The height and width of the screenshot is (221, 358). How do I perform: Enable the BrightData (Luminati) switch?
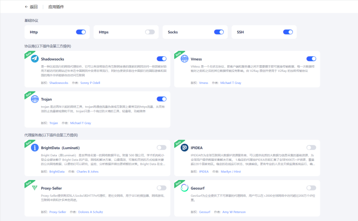click(x=161, y=148)
